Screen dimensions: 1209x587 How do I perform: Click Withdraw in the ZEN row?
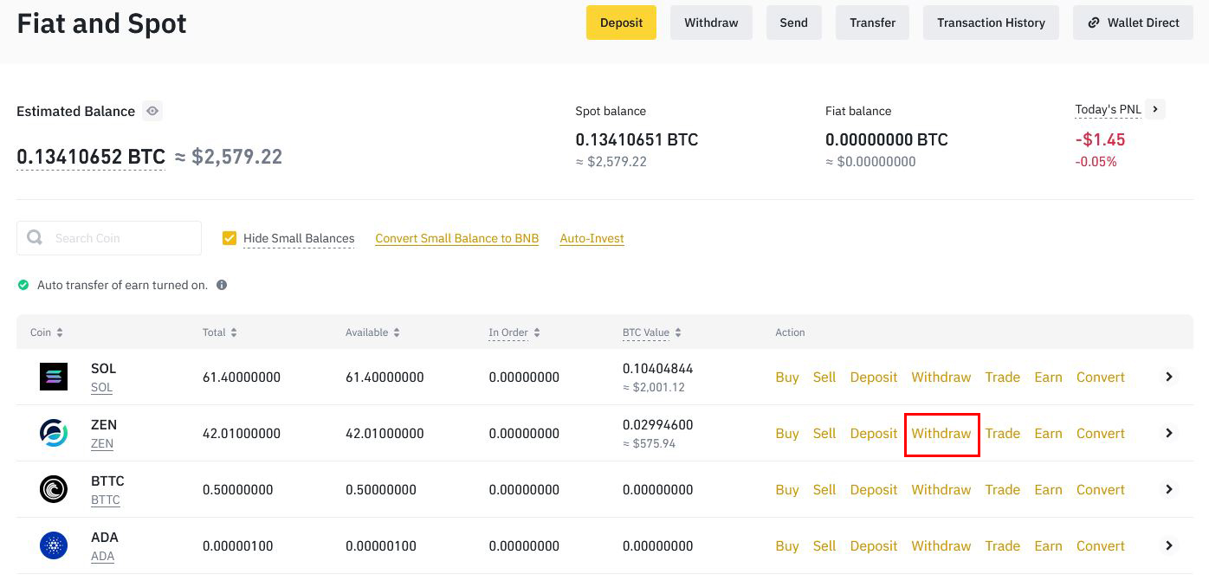941,433
